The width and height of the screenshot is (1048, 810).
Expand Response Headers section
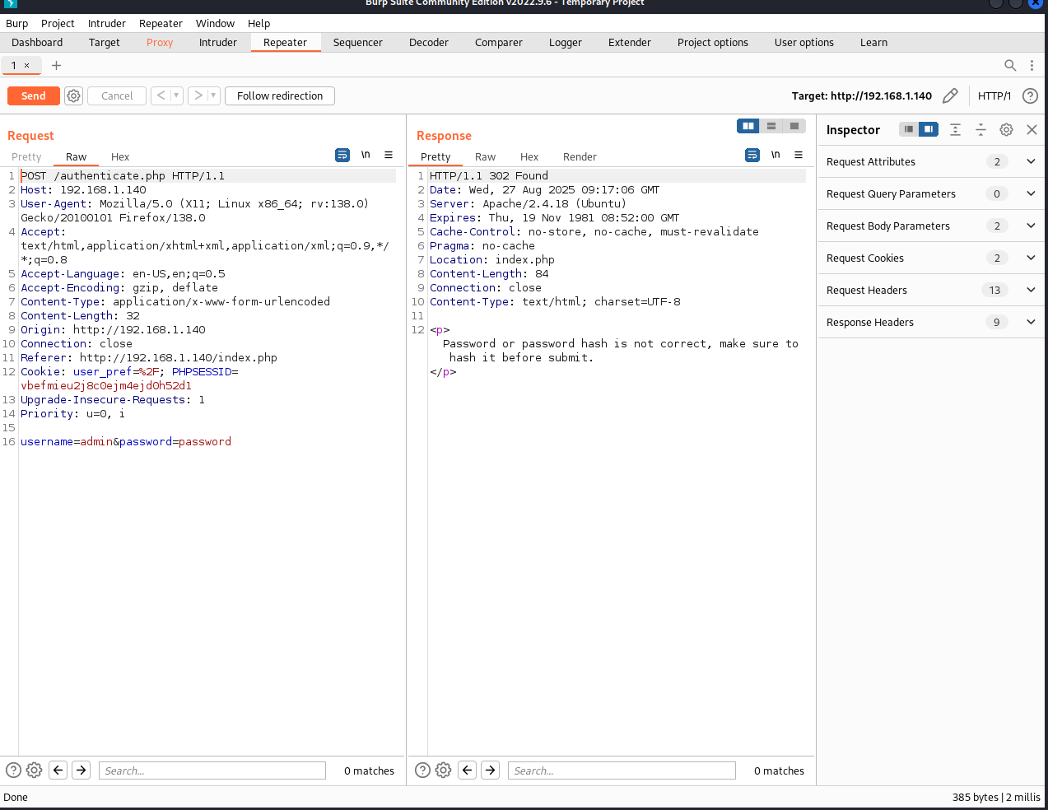1031,323
